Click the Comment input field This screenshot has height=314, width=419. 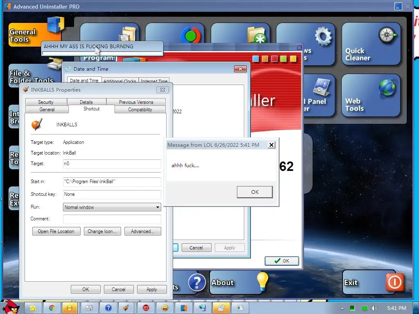point(112,219)
